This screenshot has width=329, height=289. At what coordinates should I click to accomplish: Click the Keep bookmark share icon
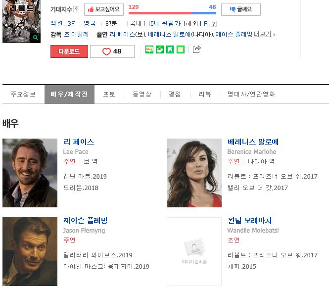170,49
